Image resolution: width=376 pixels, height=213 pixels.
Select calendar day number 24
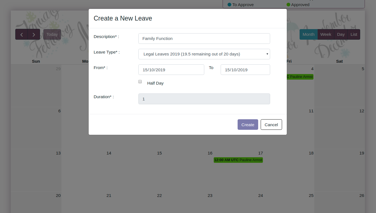260,196
